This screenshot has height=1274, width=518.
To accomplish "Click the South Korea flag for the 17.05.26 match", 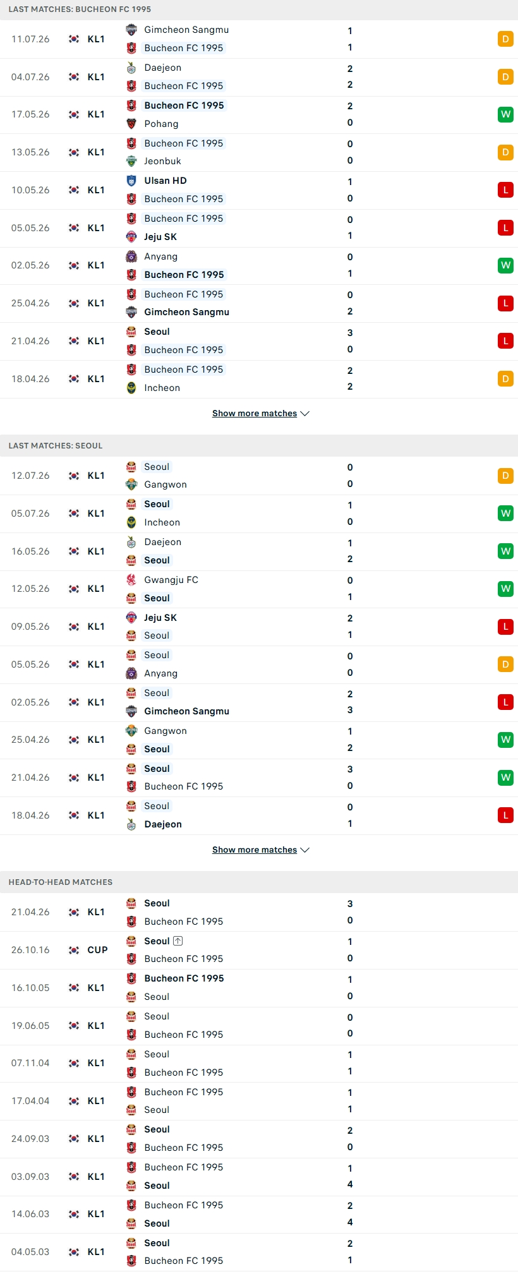I will [74, 114].
